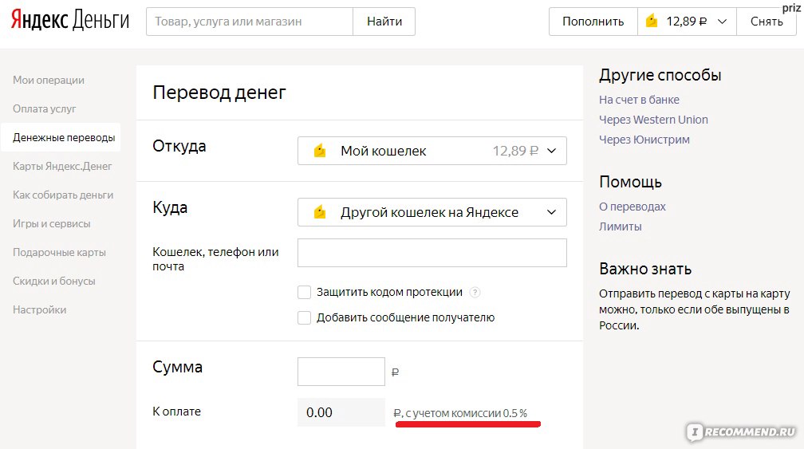This screenshot has height=449, width=804.
Task: Open На счет в банке link
Action: 639,100
